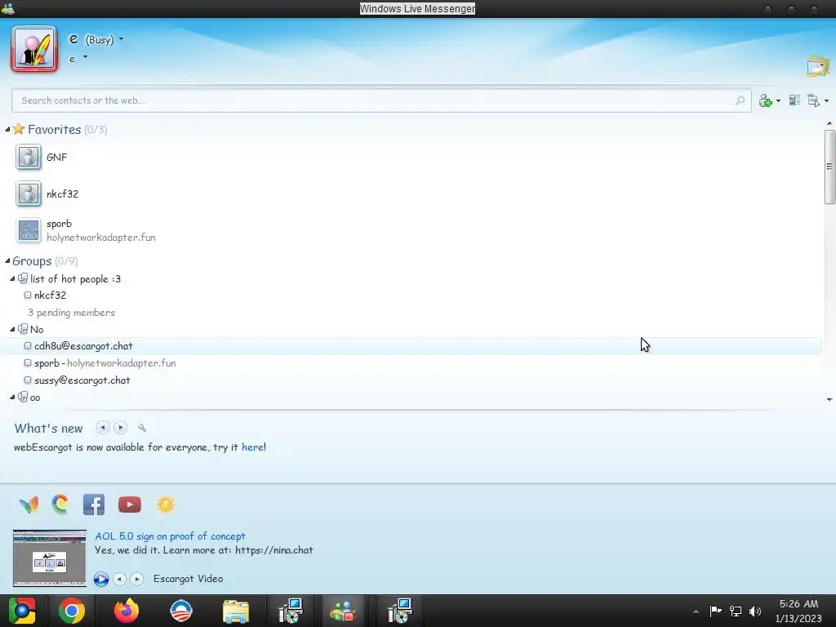Expand the Add a contact dropdown arrow

click(x=778, y=100)
